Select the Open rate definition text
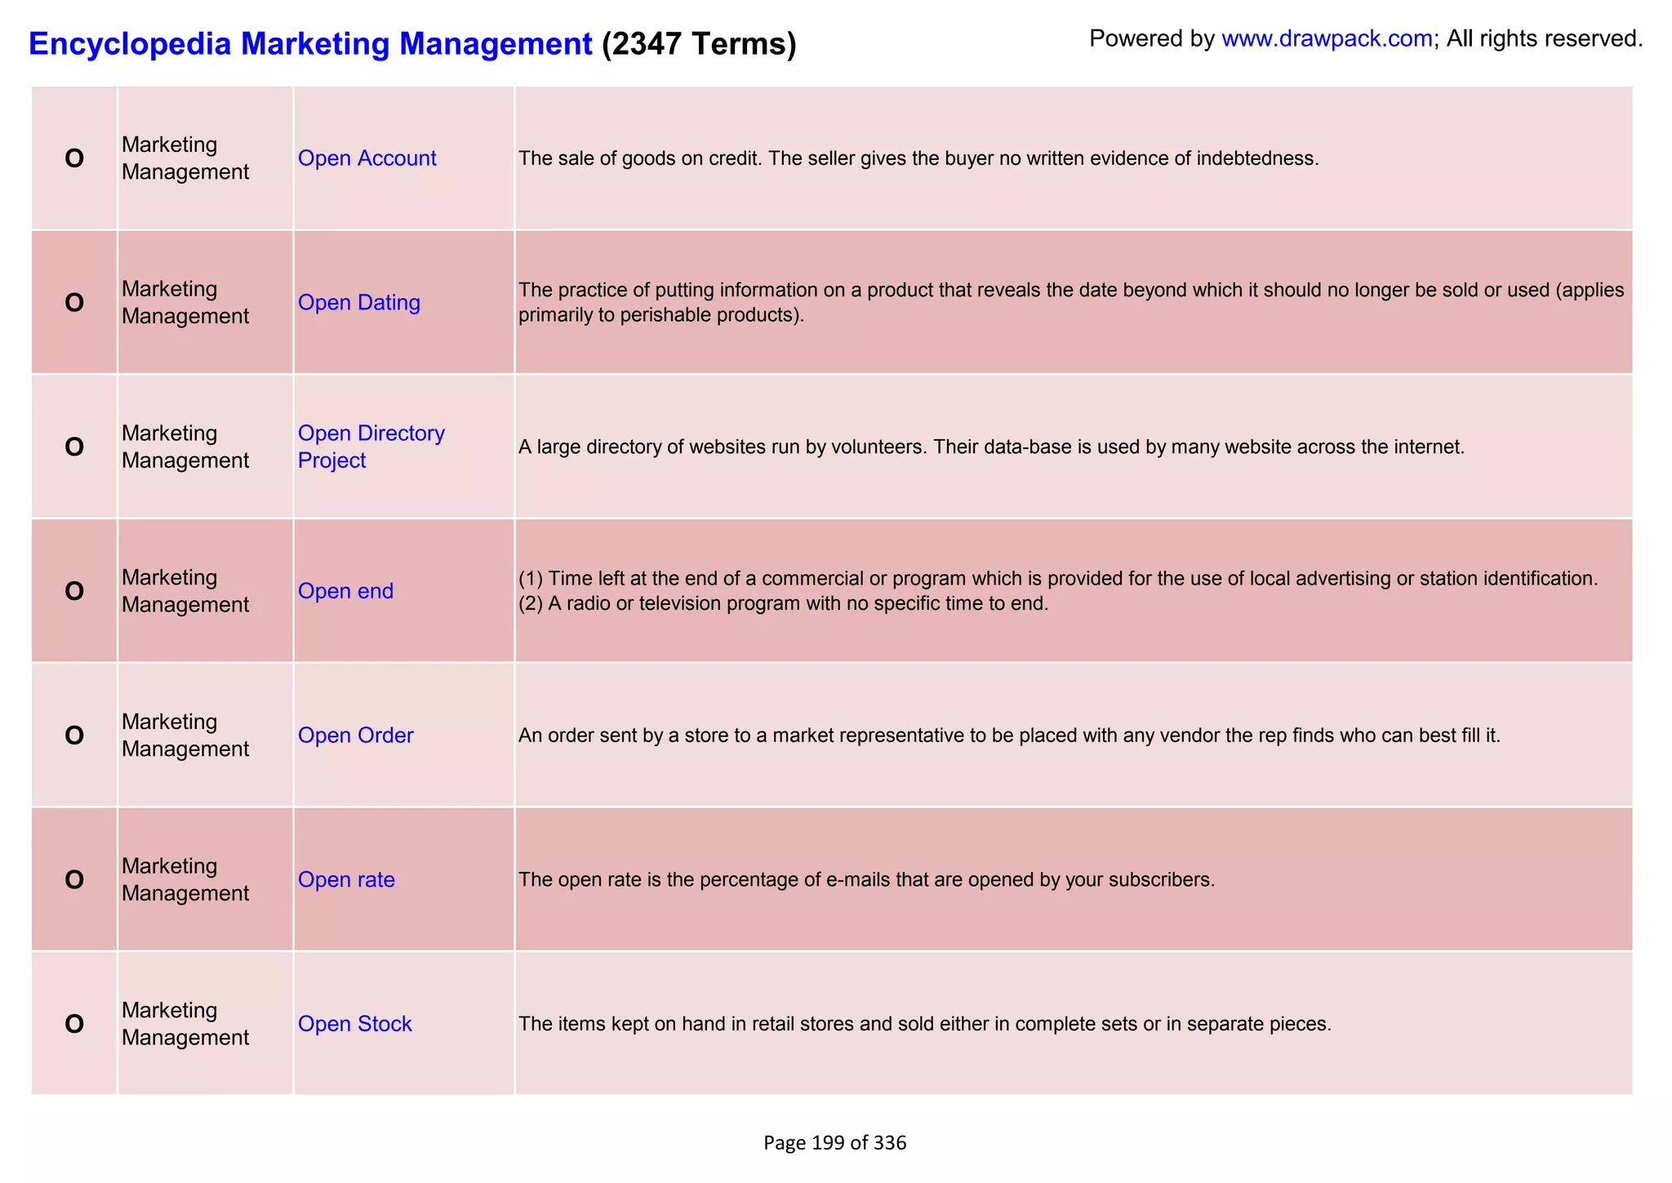This screenshot has width=1672, height=1183. tap(866, 880)
